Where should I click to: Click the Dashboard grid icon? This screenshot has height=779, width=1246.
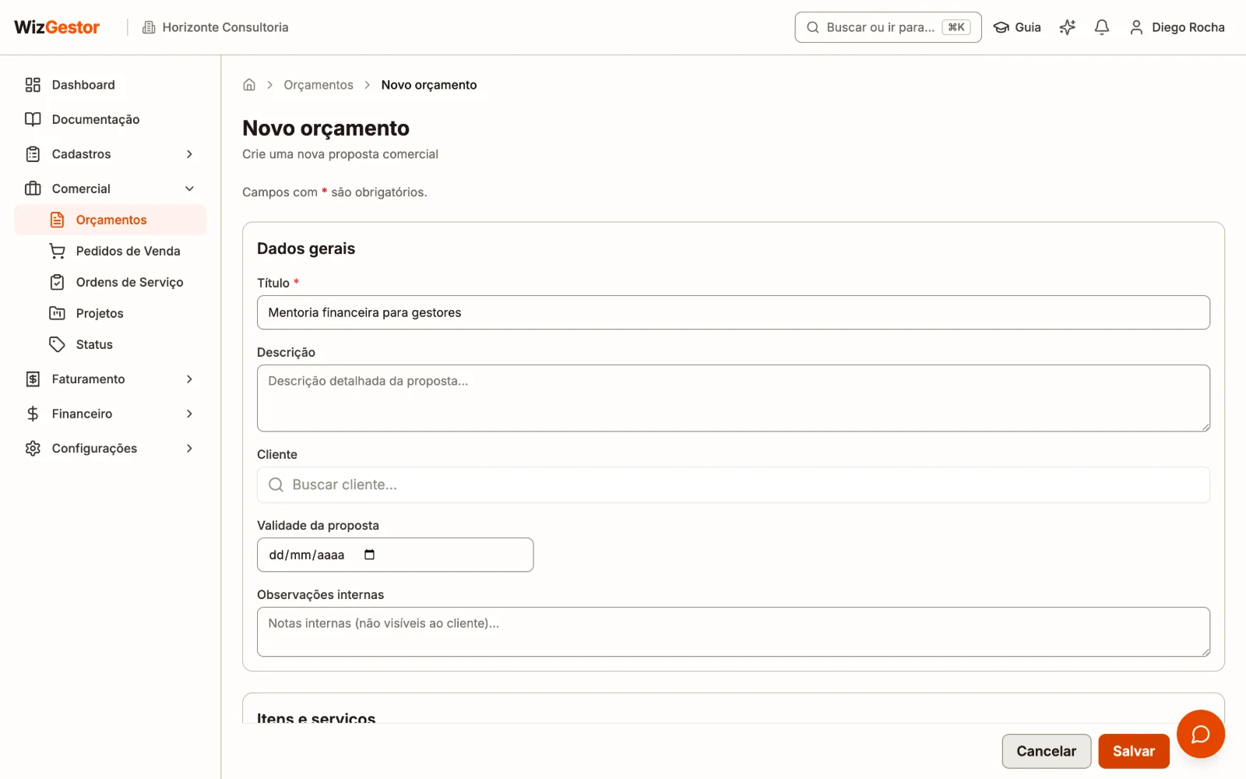click(33, 85)
